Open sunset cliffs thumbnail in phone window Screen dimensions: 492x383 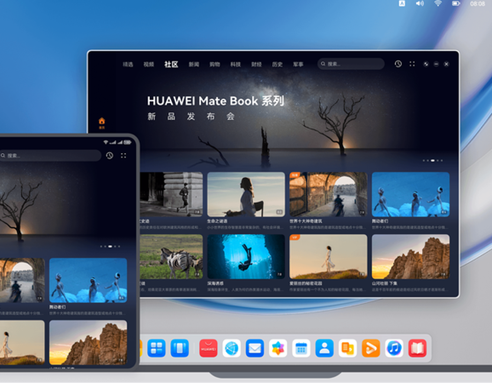click(88, 342)
